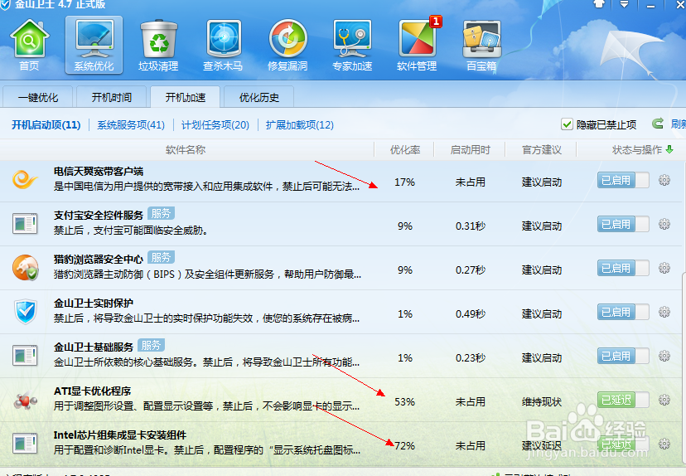Switch to the 优化历史 tab
Image resolution: width=686 pixels, height=476 pixels.
coord(259,97)
